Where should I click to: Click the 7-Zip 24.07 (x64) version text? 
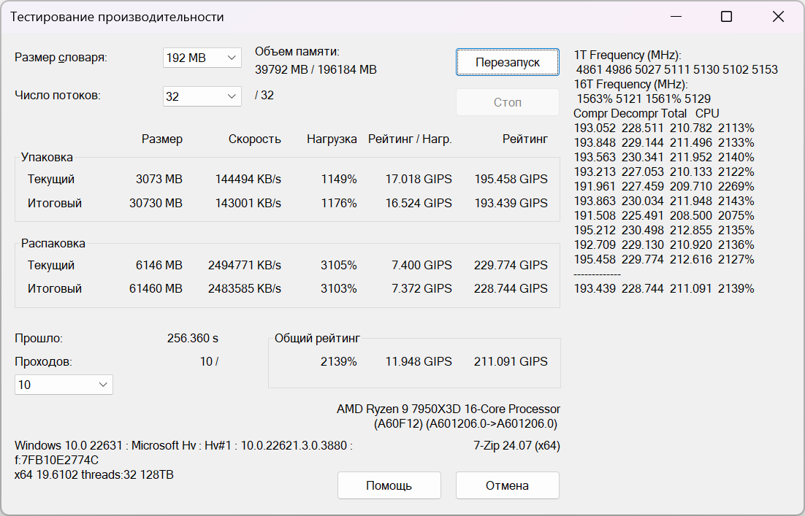(x=516, y=445)
